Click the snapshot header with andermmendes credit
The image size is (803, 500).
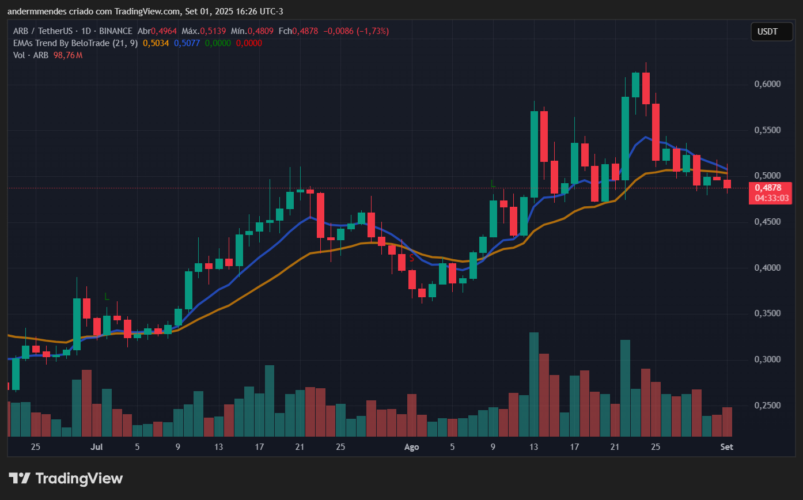click(x=145, y=11)
